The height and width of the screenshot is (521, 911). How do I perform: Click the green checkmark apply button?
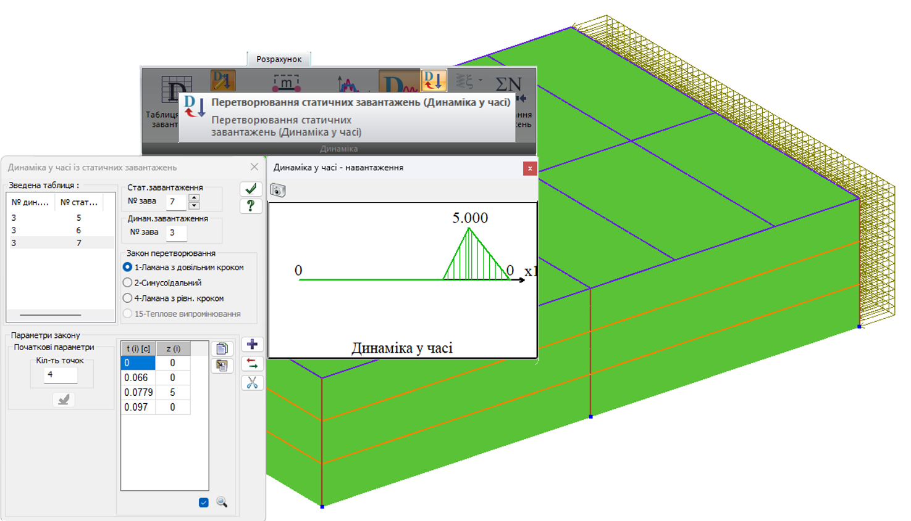click(x=250, y=189)
